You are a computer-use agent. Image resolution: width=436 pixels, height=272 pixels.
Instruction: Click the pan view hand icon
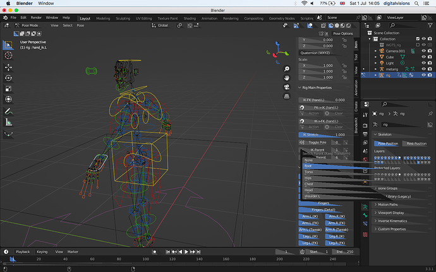pyautogui.click(x=287, y=78)
